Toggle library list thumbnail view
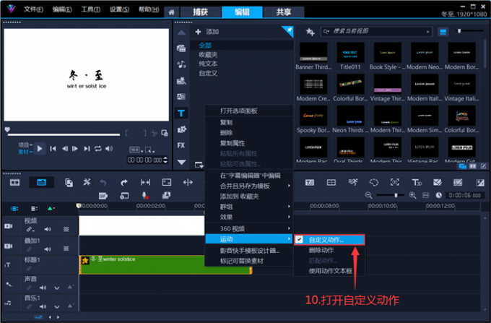This screenshot has width=491, height=323. [x=443, y=32]
